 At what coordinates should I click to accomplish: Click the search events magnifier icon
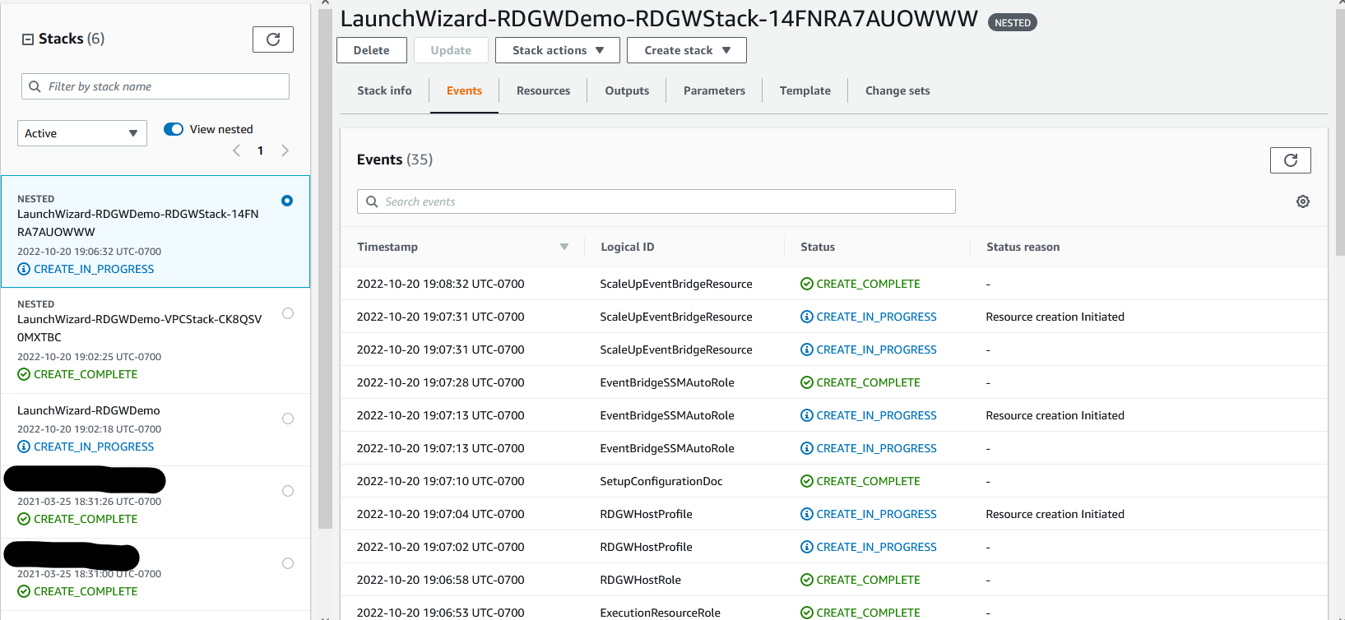point(372,201)
